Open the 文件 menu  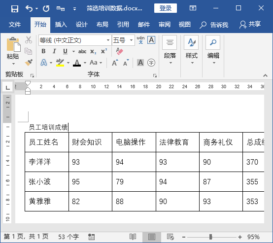15,25
